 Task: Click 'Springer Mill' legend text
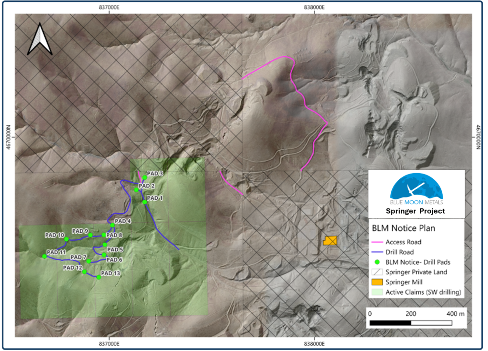tap(404, 282)
